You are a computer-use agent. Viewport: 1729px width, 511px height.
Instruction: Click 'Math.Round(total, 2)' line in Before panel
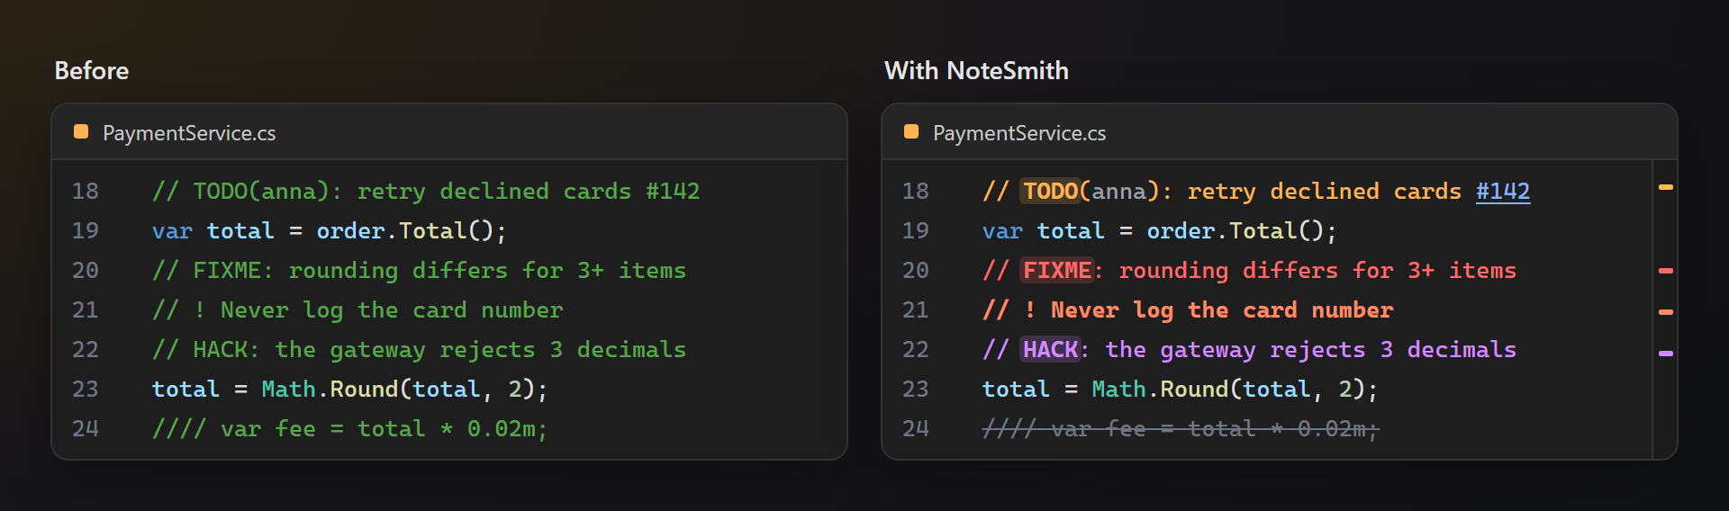[x=350, y=390]
